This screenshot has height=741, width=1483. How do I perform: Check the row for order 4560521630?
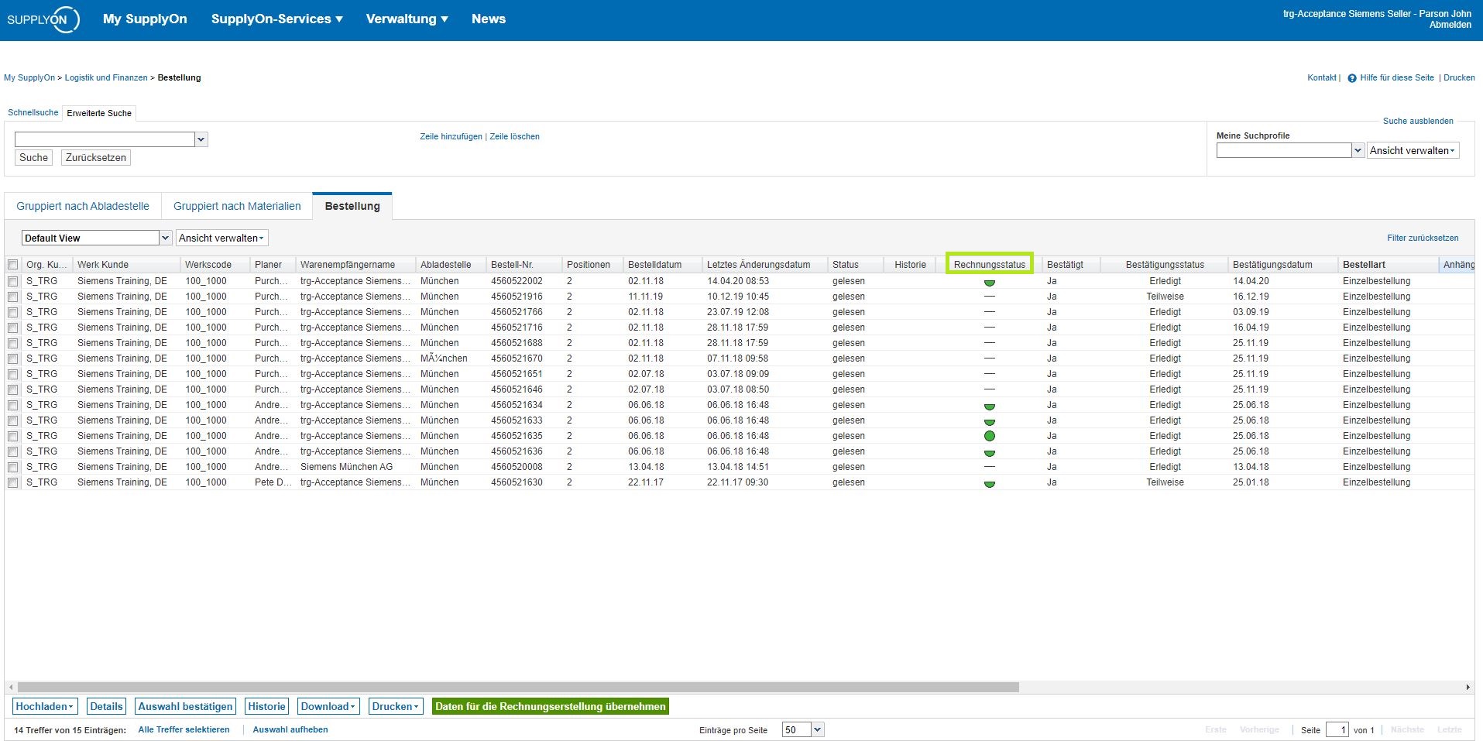(x=12, y=482)
